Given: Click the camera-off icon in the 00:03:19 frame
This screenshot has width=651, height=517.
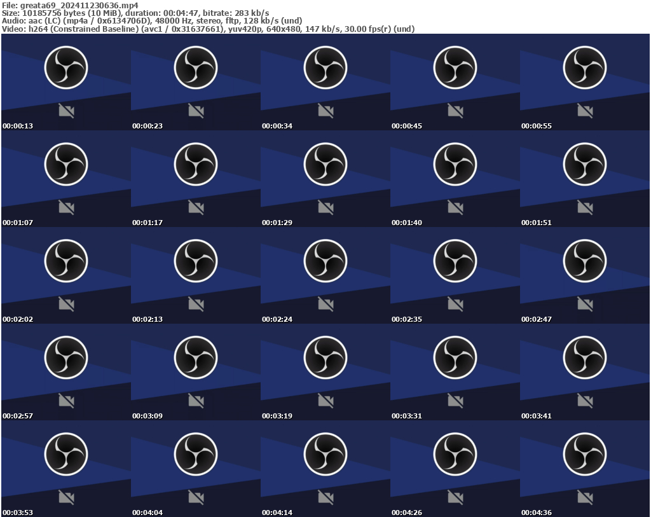Looking at the screenshot, I should 325,401.
